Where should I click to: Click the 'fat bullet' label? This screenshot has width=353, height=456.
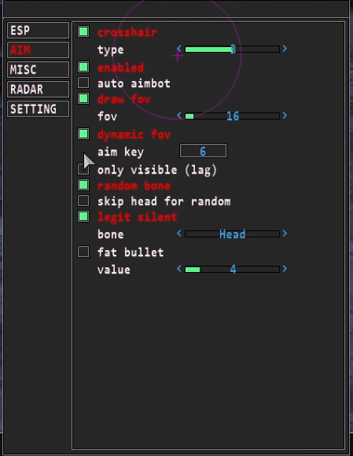pos(131,252)
